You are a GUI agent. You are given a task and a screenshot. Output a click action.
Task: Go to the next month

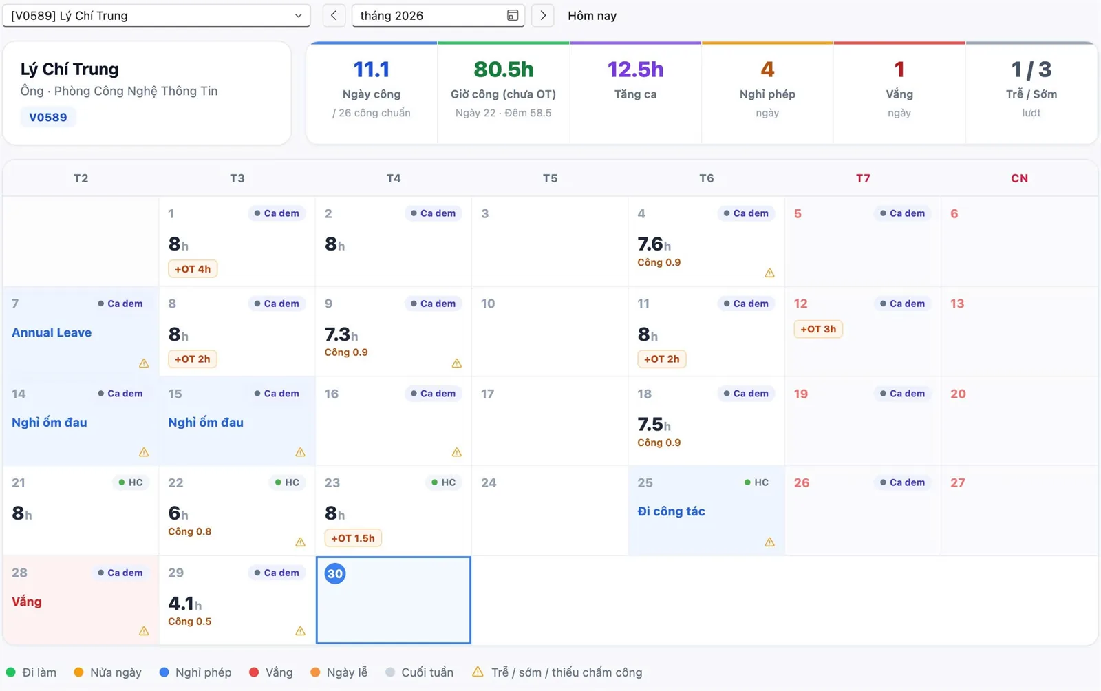pyautogui.click(x=543, y=15)
